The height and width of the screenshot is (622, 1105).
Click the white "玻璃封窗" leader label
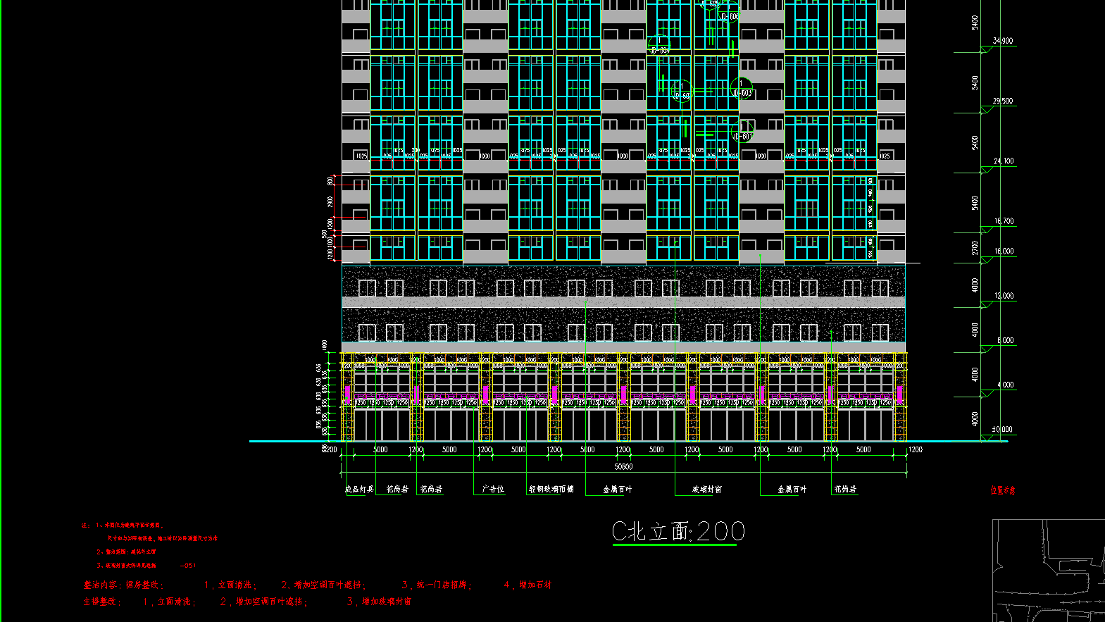click(x=707, y=489)
